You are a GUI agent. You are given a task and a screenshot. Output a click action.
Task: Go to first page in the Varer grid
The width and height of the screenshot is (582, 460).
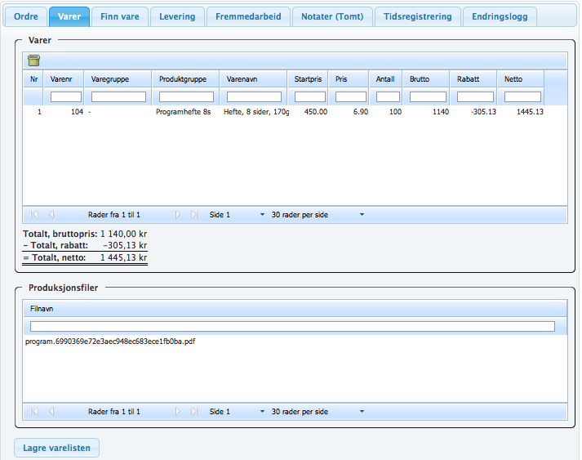tap(35, 215)
